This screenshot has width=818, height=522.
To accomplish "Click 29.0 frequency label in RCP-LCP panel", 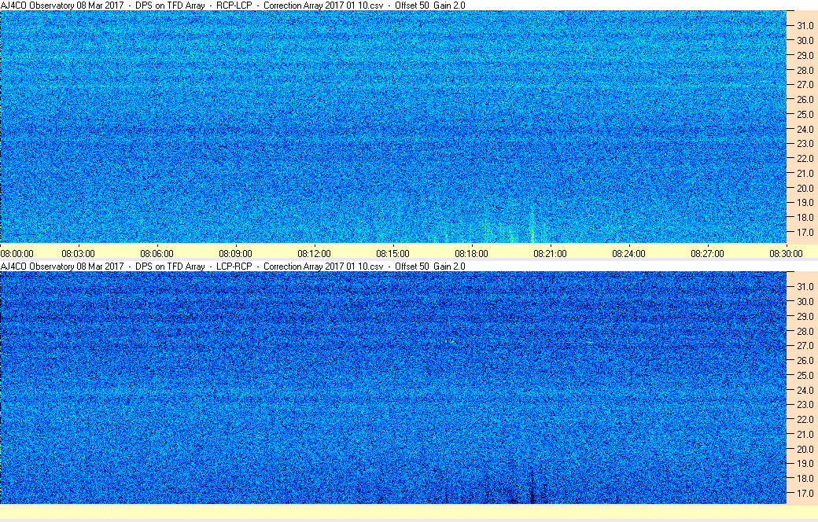I will 805,55.
